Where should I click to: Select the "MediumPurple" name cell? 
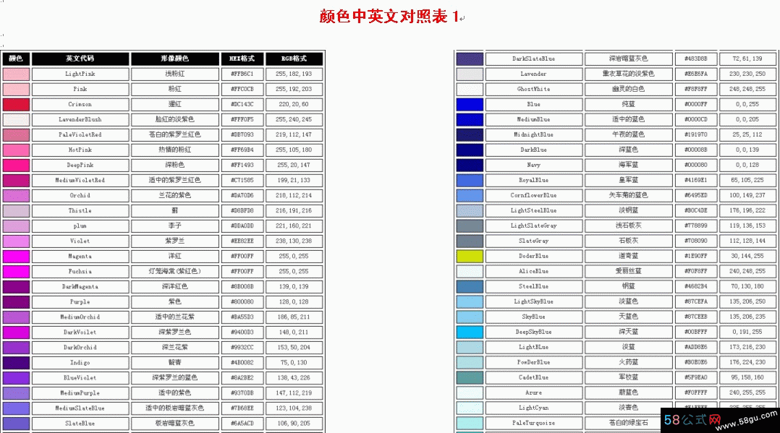coord(80,393)
